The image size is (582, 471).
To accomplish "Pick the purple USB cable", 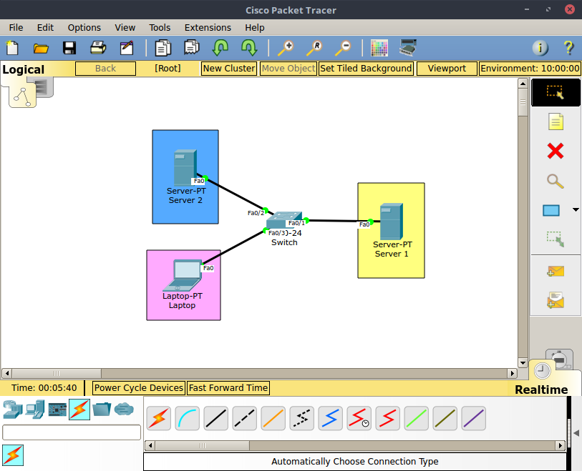I will [x=474, y=418].
